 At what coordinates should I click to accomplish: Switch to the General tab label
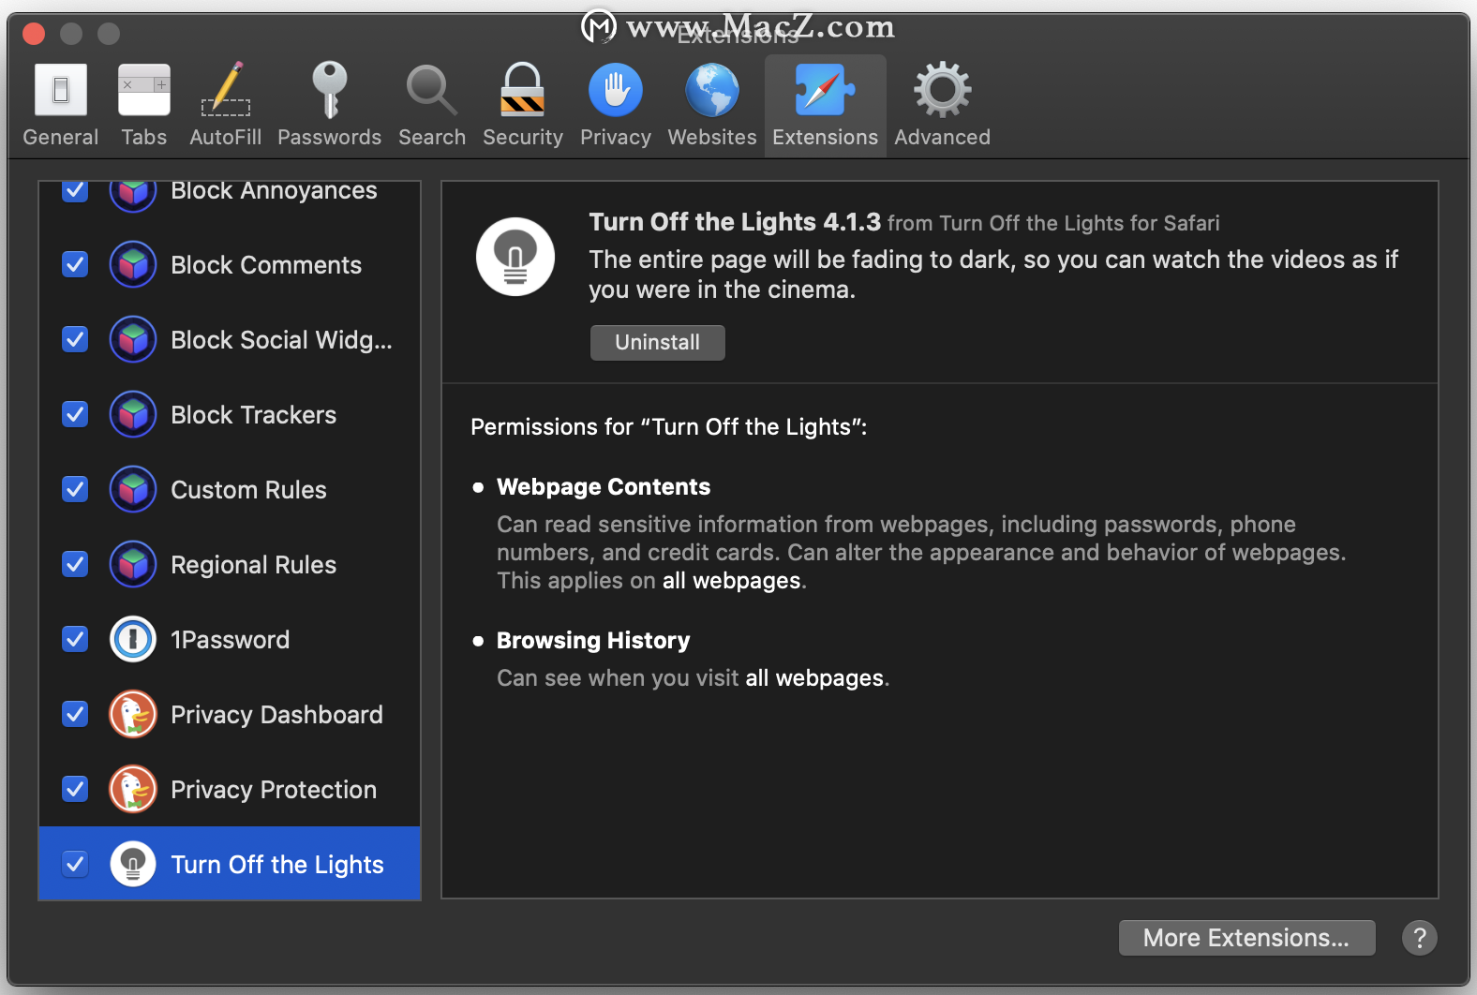pyautogui.click(x=61, y=138)
